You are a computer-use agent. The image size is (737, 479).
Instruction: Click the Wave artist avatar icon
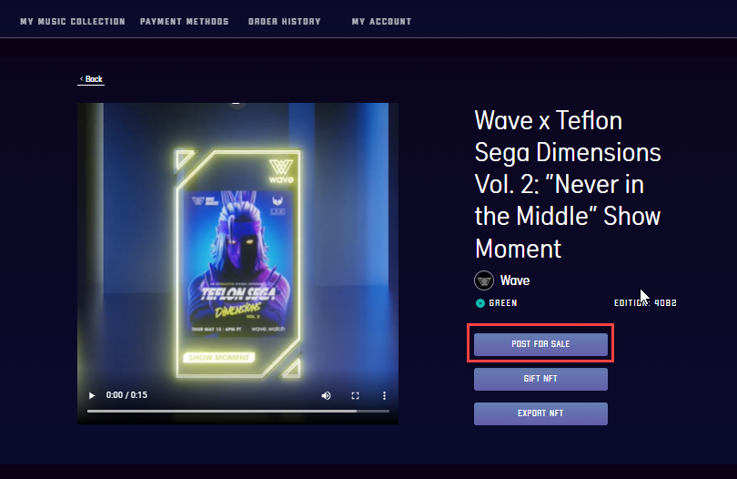(x=484, y=280)
